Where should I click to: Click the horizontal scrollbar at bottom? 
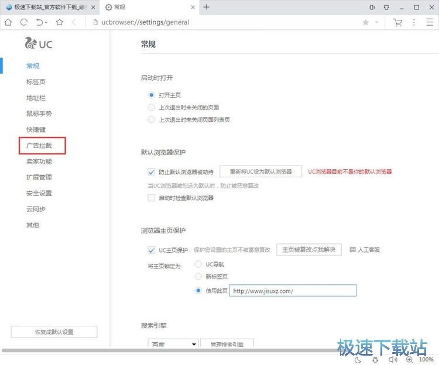click(x=174, y=350)
